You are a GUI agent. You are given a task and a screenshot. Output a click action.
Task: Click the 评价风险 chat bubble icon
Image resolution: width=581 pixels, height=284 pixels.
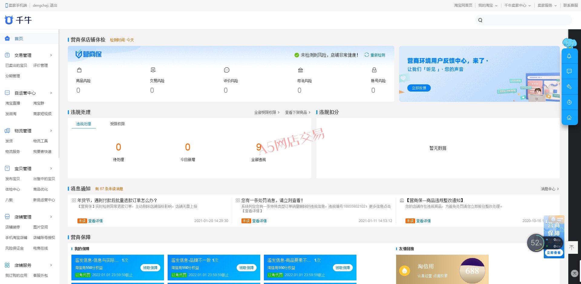(227, 70)
